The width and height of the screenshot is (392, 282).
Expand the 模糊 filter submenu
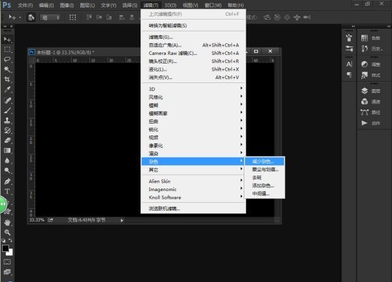point(193,105)
